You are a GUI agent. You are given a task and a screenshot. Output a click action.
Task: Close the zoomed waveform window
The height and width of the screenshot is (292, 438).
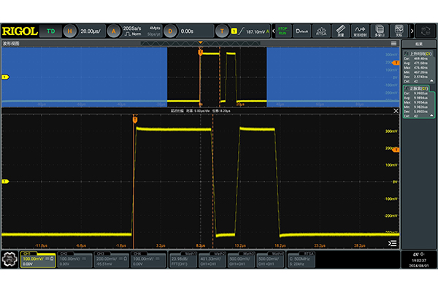(395, 111)
